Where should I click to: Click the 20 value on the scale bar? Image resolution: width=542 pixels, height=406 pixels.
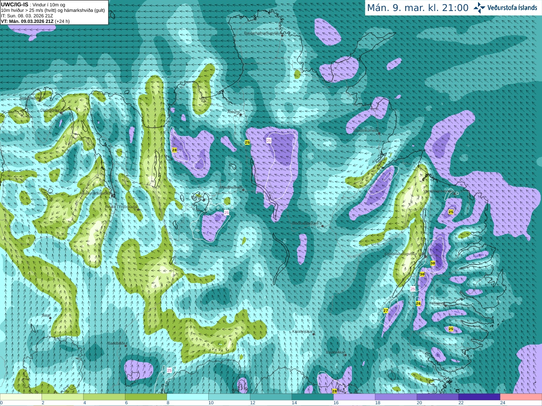(x=419, y=403)
